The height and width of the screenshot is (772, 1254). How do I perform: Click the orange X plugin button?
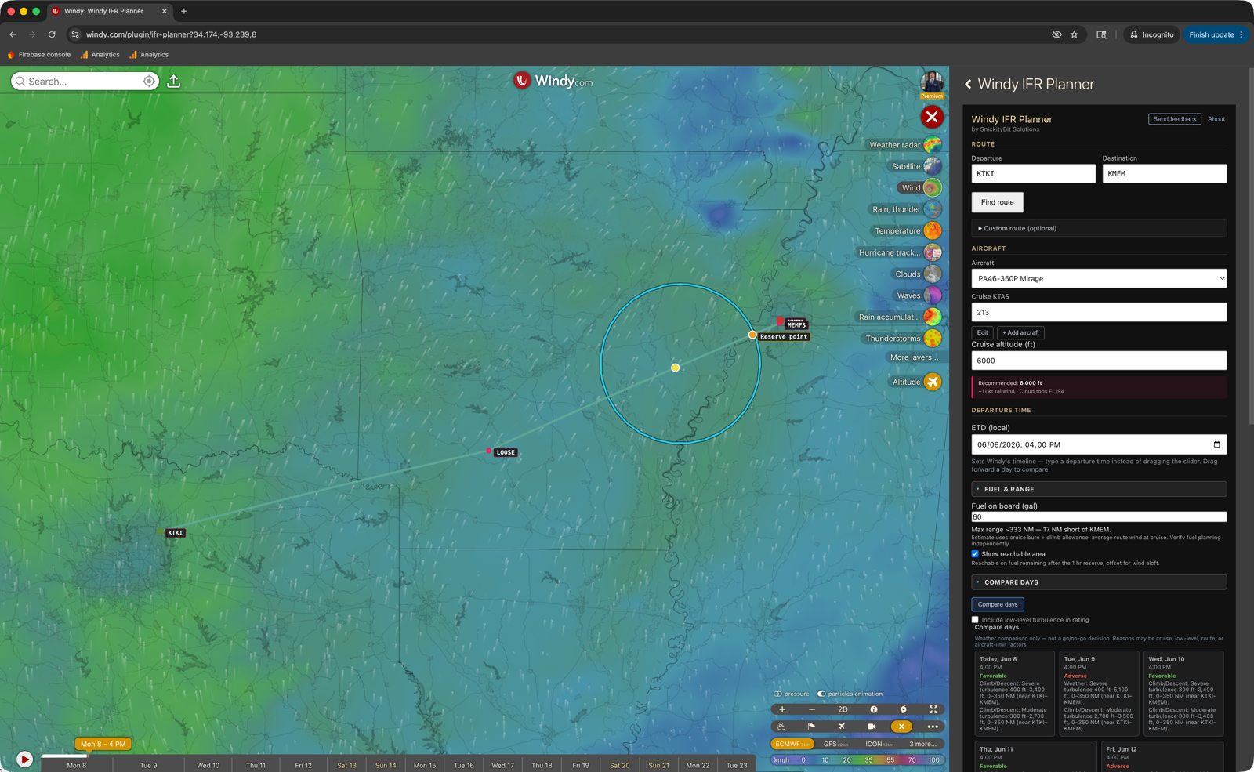pyautogui.click(x=901, y=727)
